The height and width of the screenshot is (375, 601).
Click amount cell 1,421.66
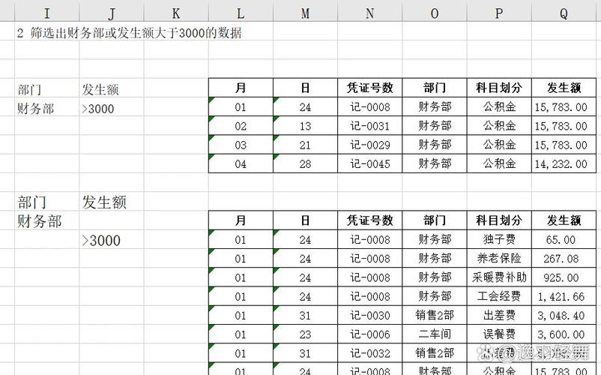(564, 296)
